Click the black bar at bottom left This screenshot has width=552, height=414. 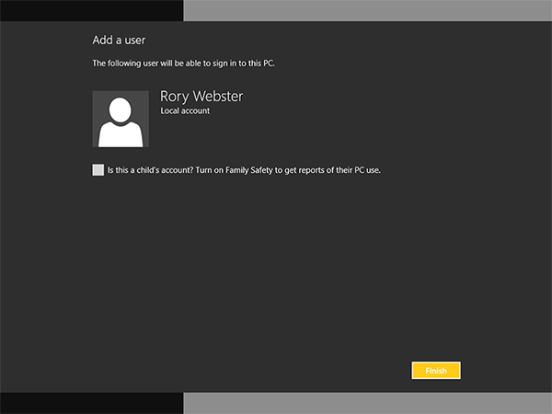pyautogui.click(x=92, y=403)
